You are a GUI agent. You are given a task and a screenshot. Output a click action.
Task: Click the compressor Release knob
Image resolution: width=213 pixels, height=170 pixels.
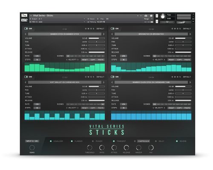pyautogui.click(x=127, y=147)
